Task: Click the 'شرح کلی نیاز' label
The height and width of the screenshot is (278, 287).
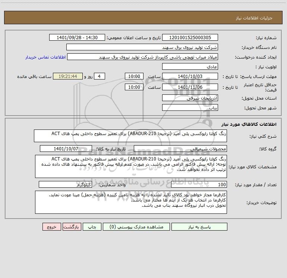Action: [x=263, y=136]
